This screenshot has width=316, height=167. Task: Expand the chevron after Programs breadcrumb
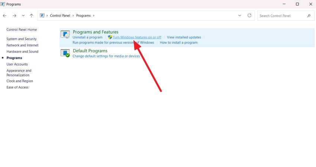coord(94,16)
